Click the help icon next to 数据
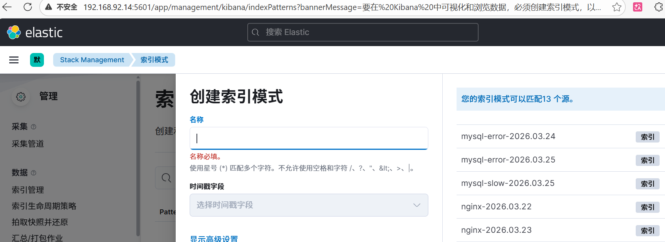The height and width of the screenshot is (242, 665). tap(34, 173)
